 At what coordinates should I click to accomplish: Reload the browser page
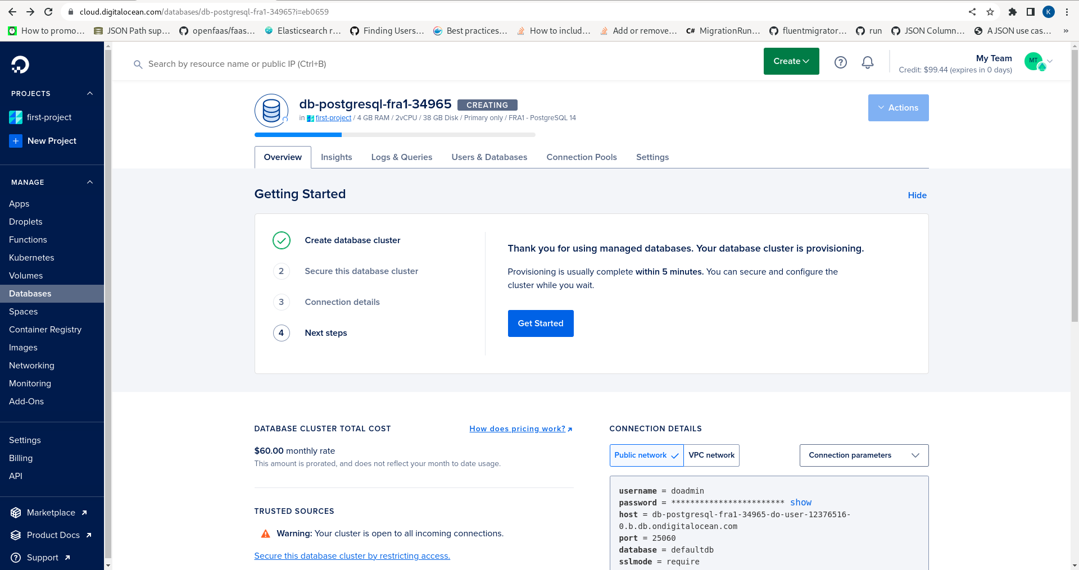(x=48, y=12)
